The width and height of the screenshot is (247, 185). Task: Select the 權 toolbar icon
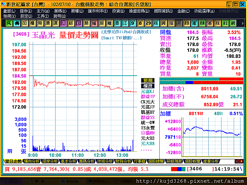pos(110,23)
